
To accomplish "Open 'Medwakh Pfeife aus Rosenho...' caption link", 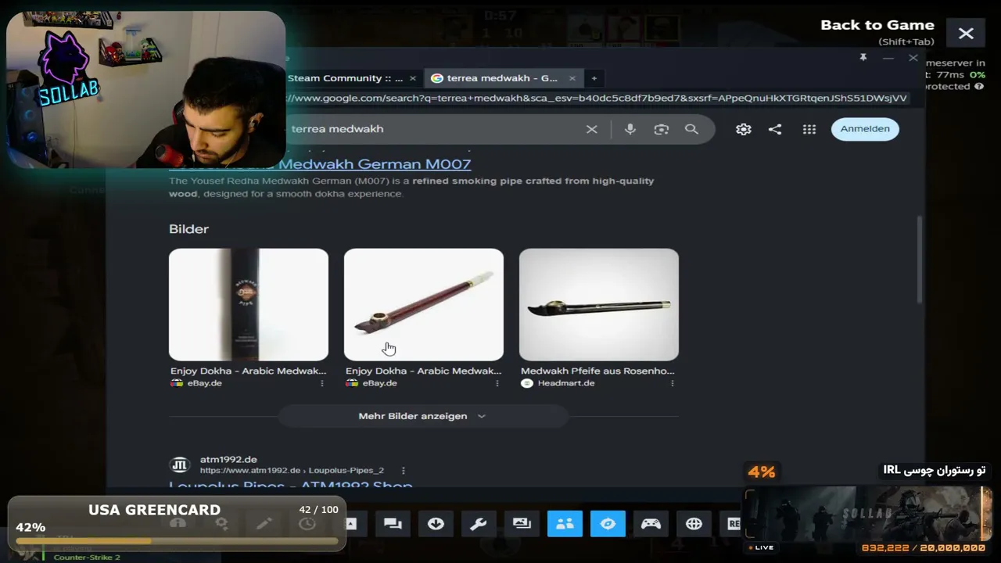I will click(x=597, y=371).
